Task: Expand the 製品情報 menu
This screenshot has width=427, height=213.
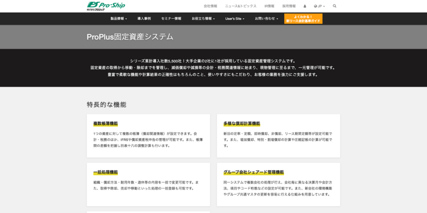Action: (118, 19)
